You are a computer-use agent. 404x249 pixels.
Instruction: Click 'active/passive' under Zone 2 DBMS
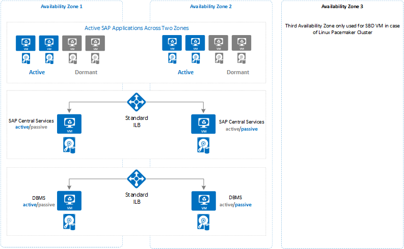[235, 205]
